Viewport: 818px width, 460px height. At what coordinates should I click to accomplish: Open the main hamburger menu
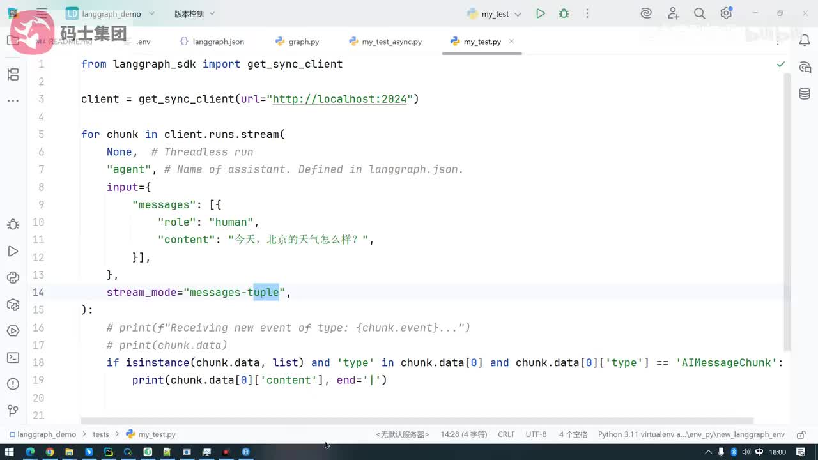(42, 13)
